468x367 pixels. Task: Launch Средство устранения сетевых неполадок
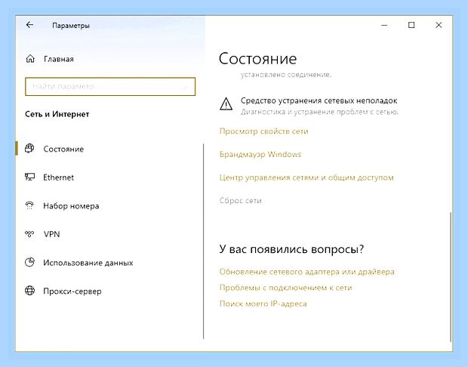tap(319, 100)
